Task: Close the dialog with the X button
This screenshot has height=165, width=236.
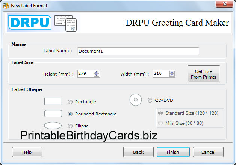Action: (x=225, y=4)
